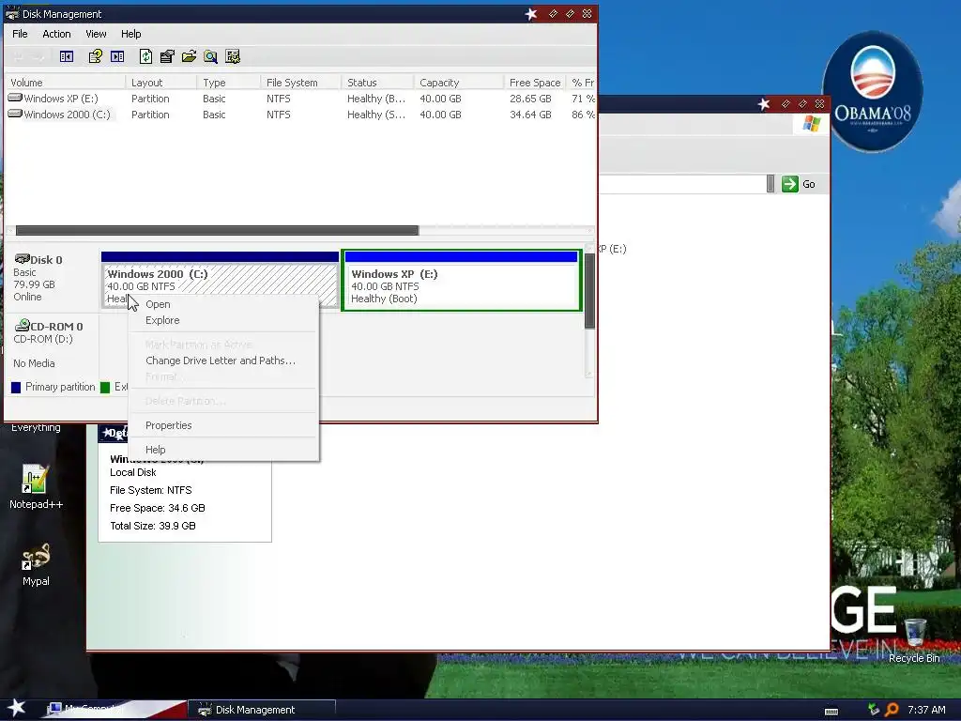
Task: Open the Notepad++ desktop shortcut
Action: tap(36, 487)
